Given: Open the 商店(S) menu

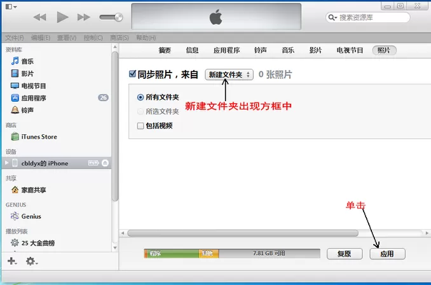Looking at the screenshot, I should click(x=120, y=38).
